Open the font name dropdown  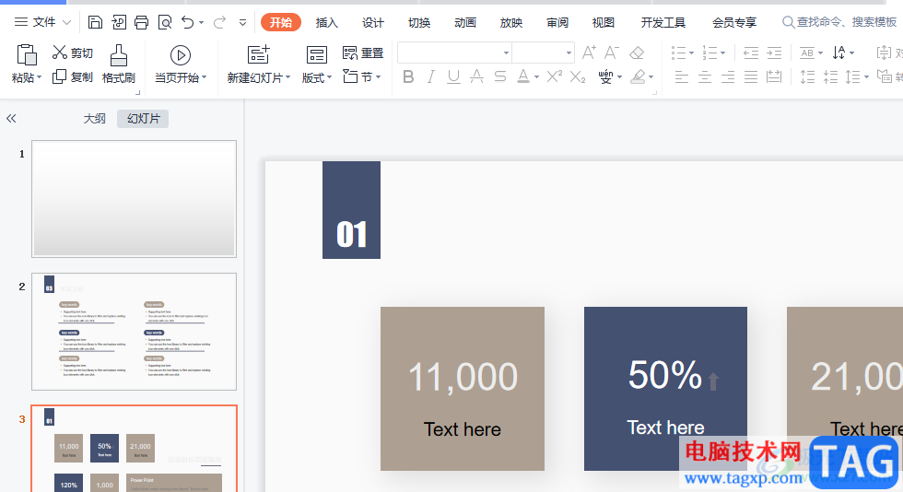(506, 53)
